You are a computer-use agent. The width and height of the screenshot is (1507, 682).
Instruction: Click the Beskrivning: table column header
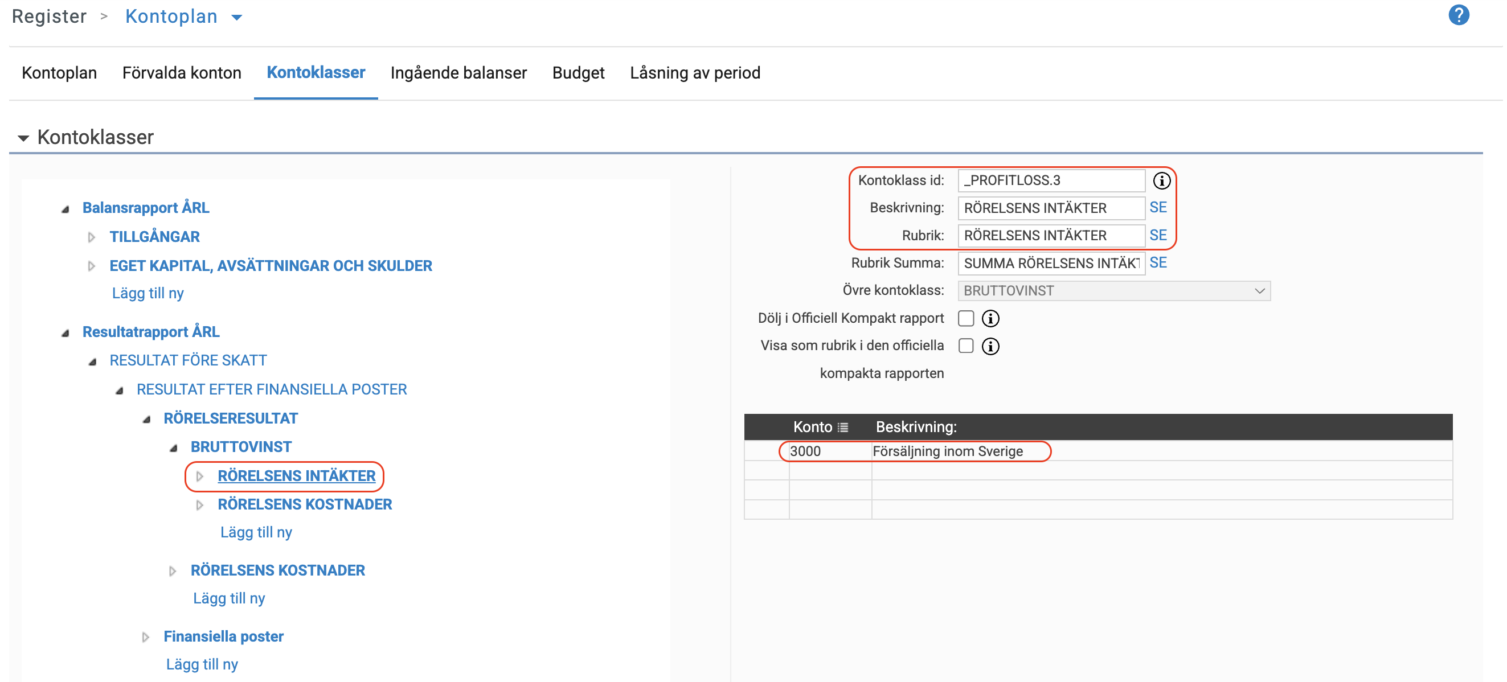point(916,428)
